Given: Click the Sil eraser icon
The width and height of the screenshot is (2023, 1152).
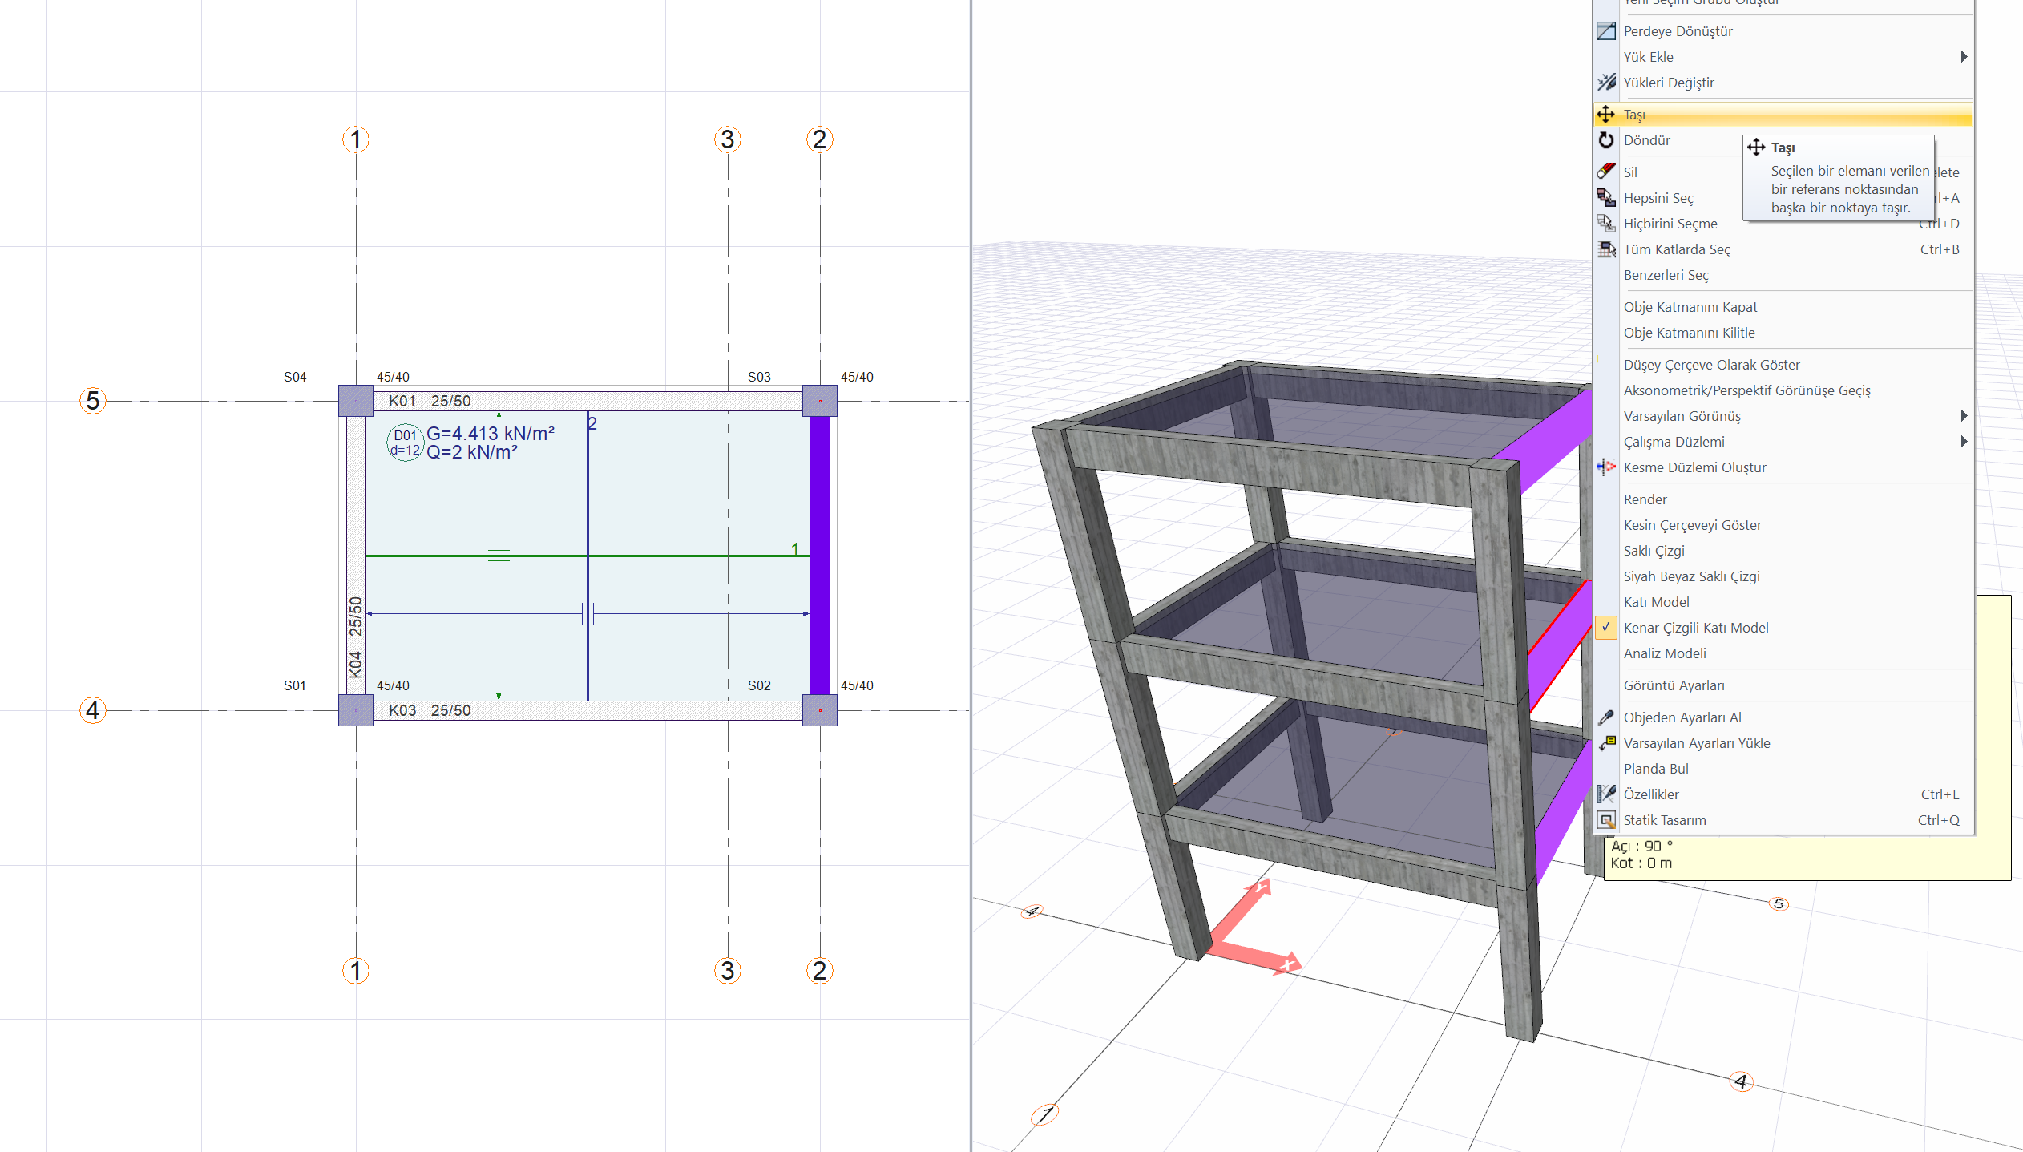Looking at the screenshot, I should click(x=1605, y=172).
